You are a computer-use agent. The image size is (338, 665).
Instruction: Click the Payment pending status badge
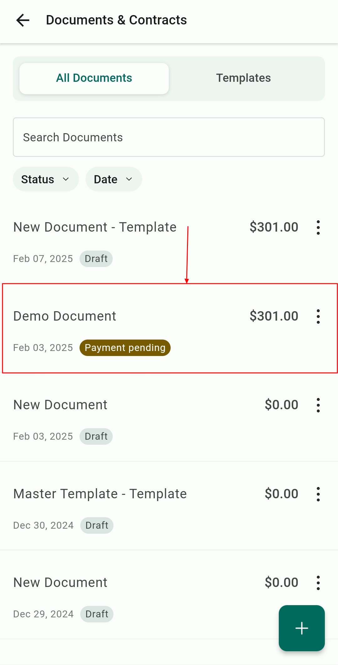click(x=125, y=348)
